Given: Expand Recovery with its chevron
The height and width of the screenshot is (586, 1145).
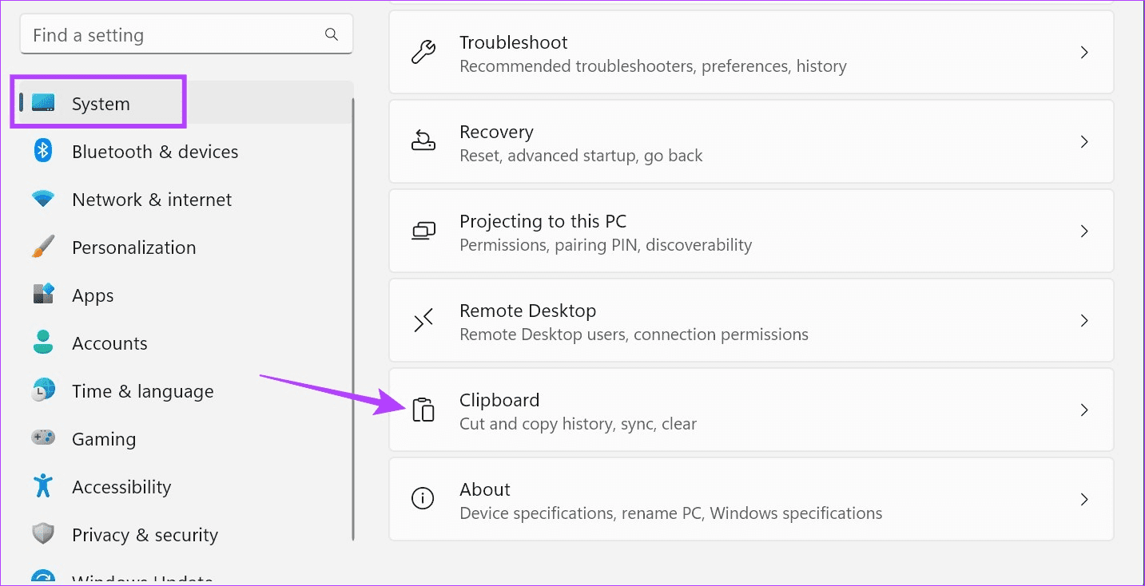Looking at the screenshot, I should [1084, 142].
